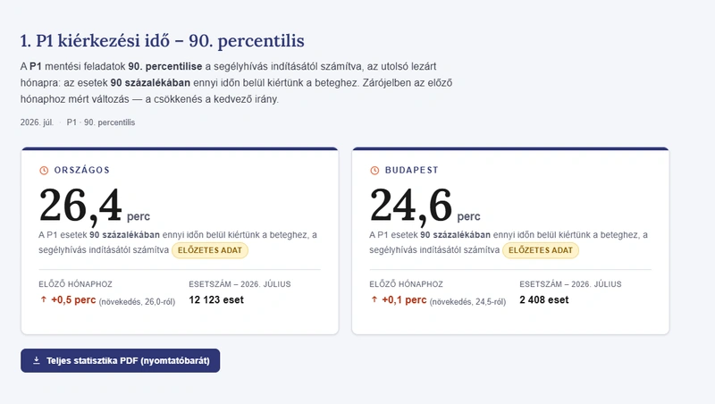
Task: Download Teljes statisztika PDF (nyomtatóbarát)
Action: coord(121,361)
